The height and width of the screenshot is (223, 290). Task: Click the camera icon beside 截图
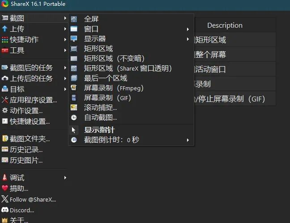point(5,18)
